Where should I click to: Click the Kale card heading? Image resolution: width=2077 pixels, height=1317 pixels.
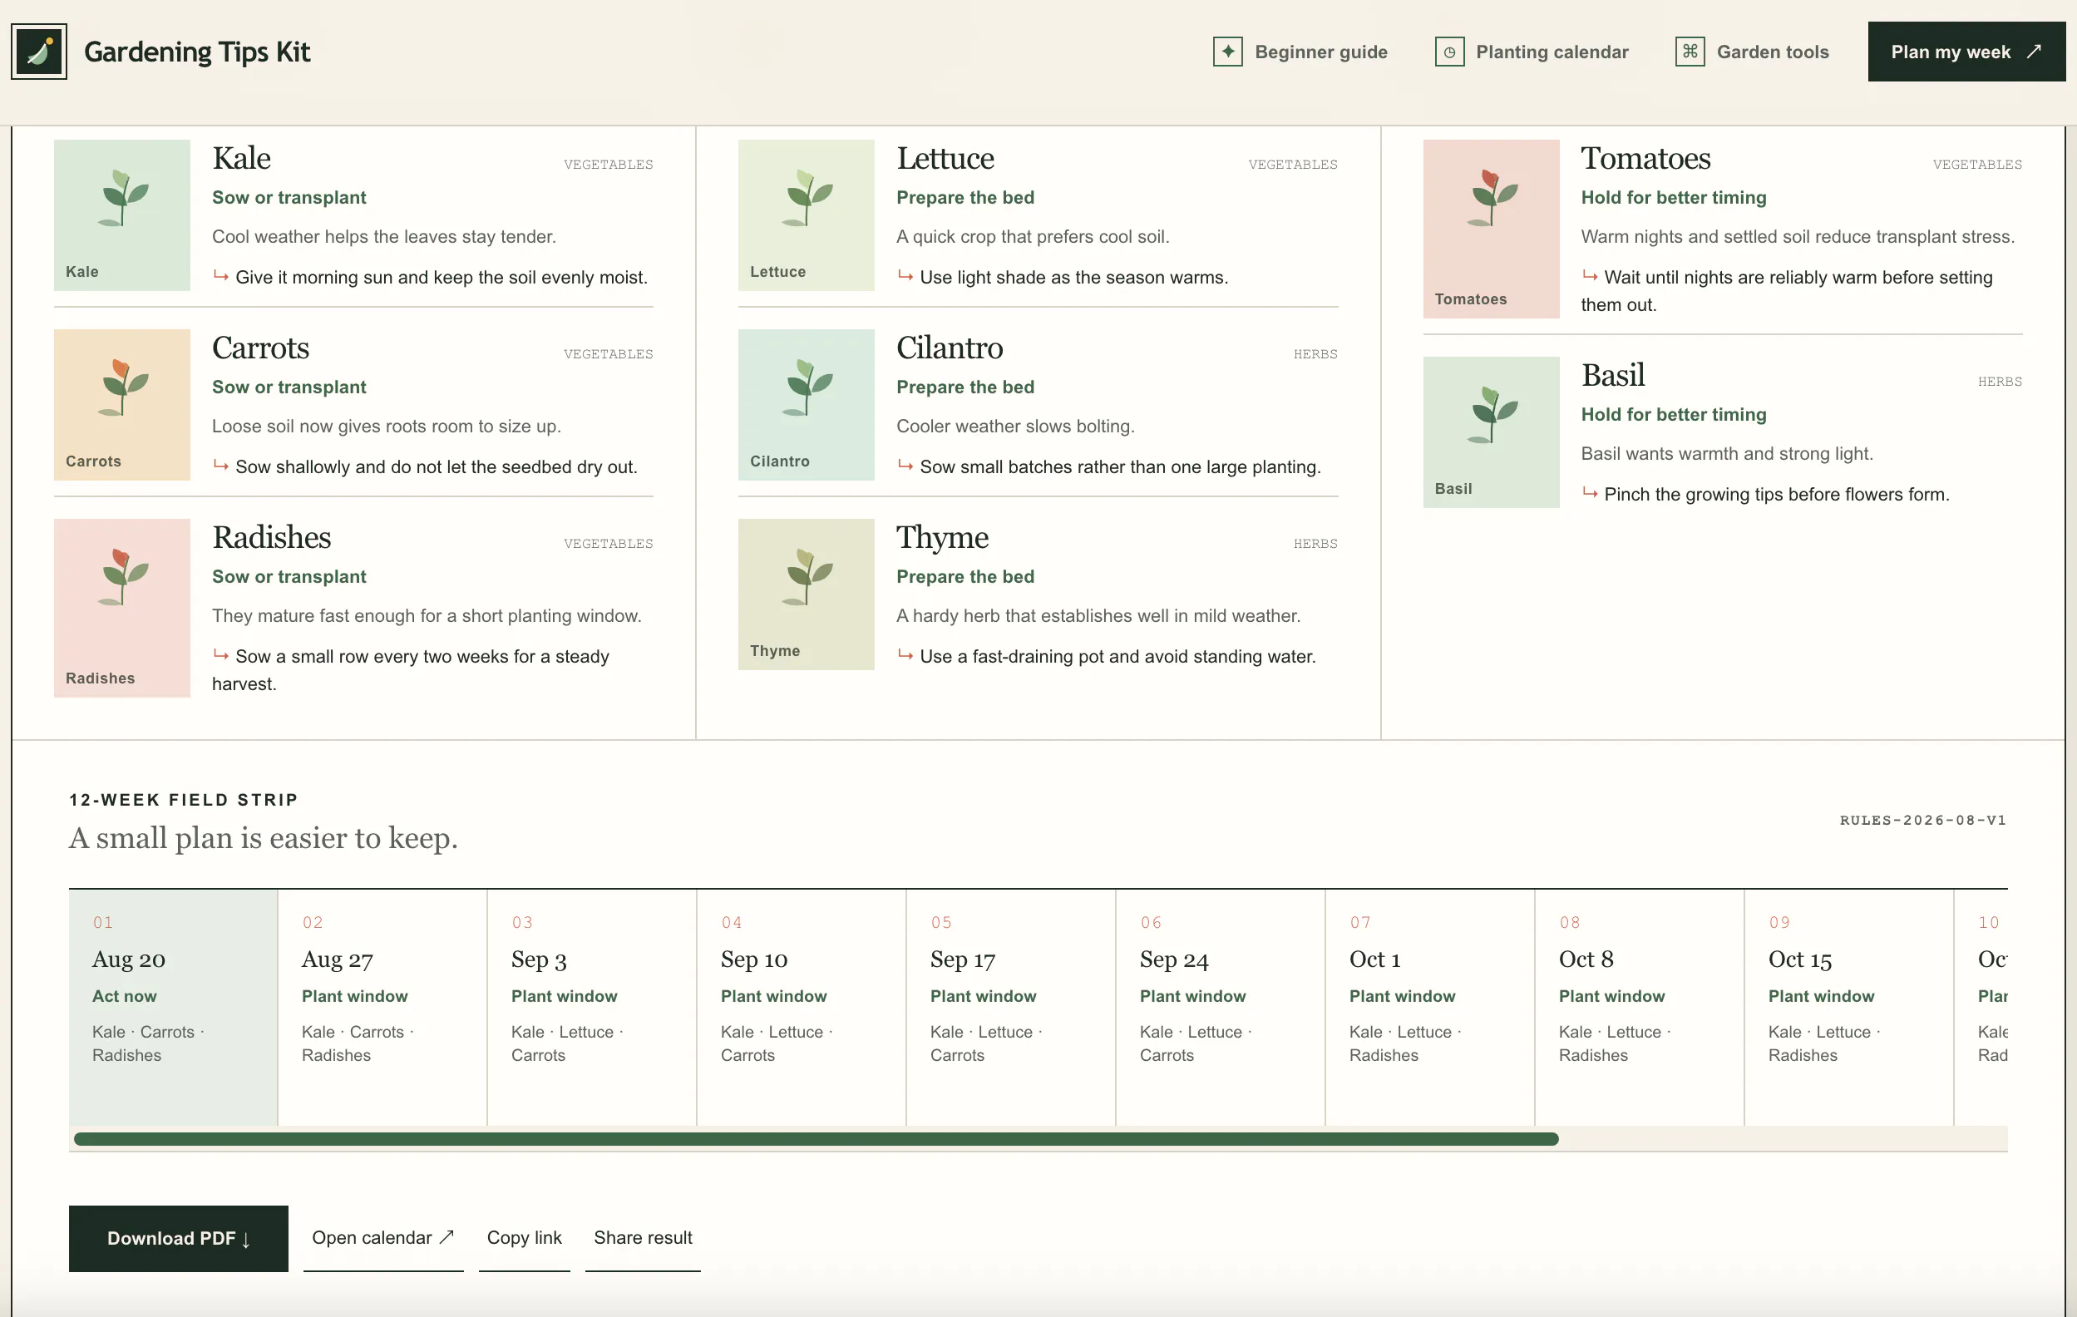241,159
